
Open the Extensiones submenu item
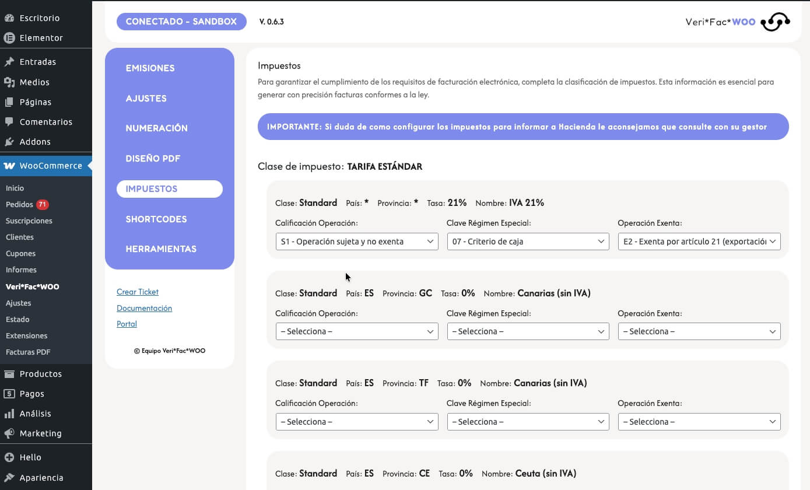coord(26,336)
